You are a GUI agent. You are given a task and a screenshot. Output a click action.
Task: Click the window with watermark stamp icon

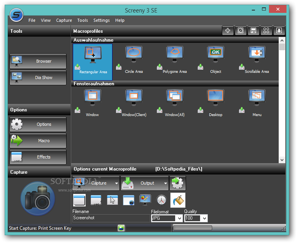pos(128,200)
